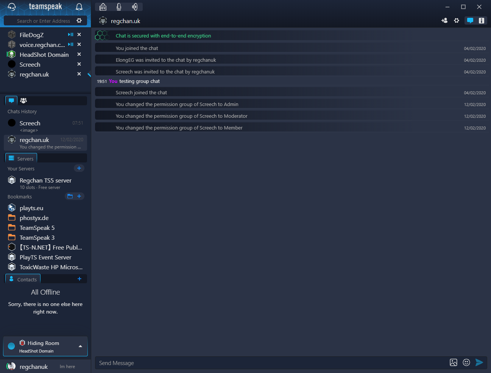Toggle pause on the voice.regchan.c... connection
The height and width of the screenshot is (373, 491).
[x=70, y=44]
